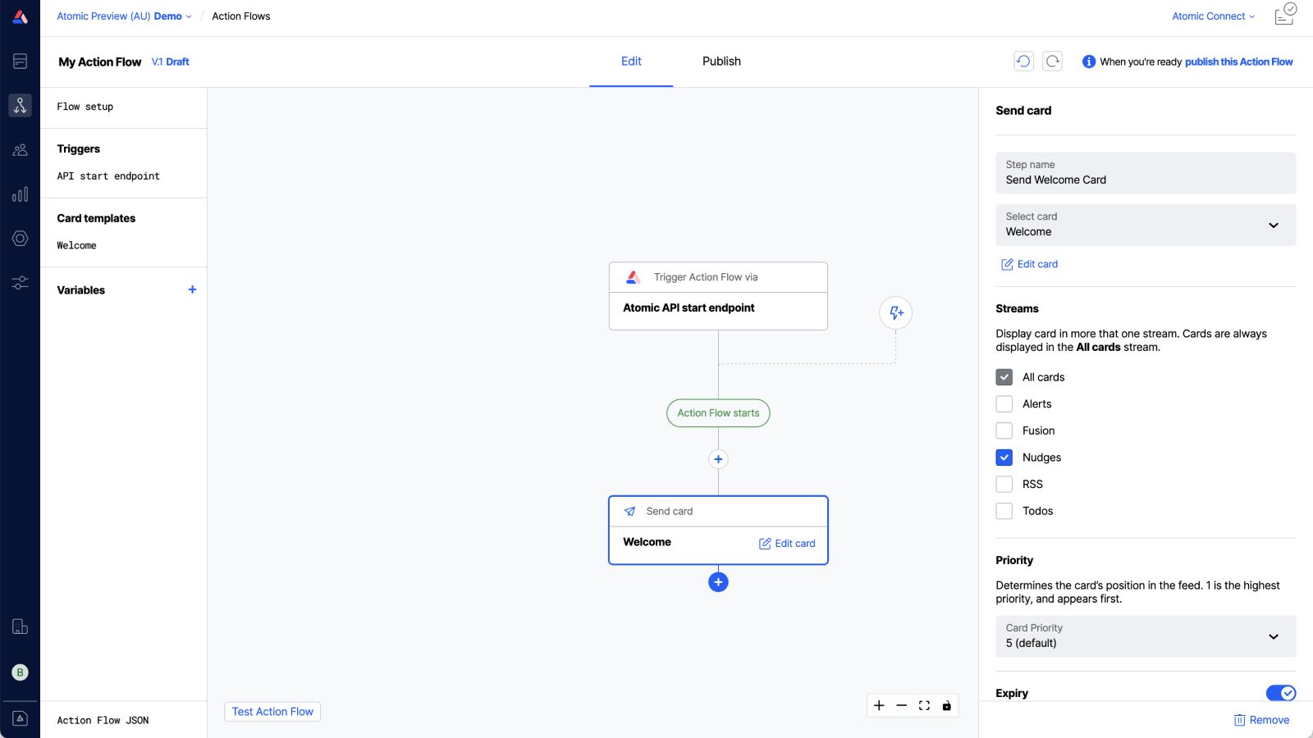
Task: Click the bottom Atomic workbench icon
Action: [x=21, y=718]
